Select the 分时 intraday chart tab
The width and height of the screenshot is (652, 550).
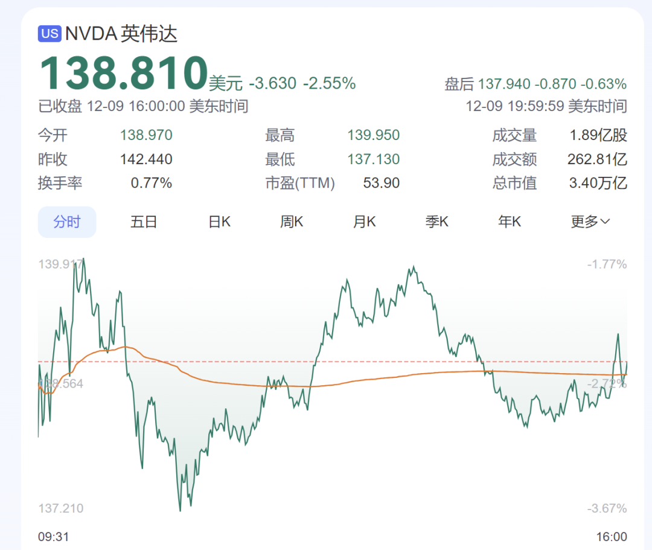coord(67,222)
